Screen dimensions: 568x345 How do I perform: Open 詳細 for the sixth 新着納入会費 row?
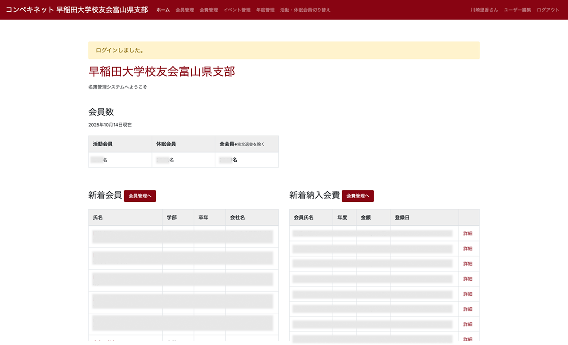468,309
